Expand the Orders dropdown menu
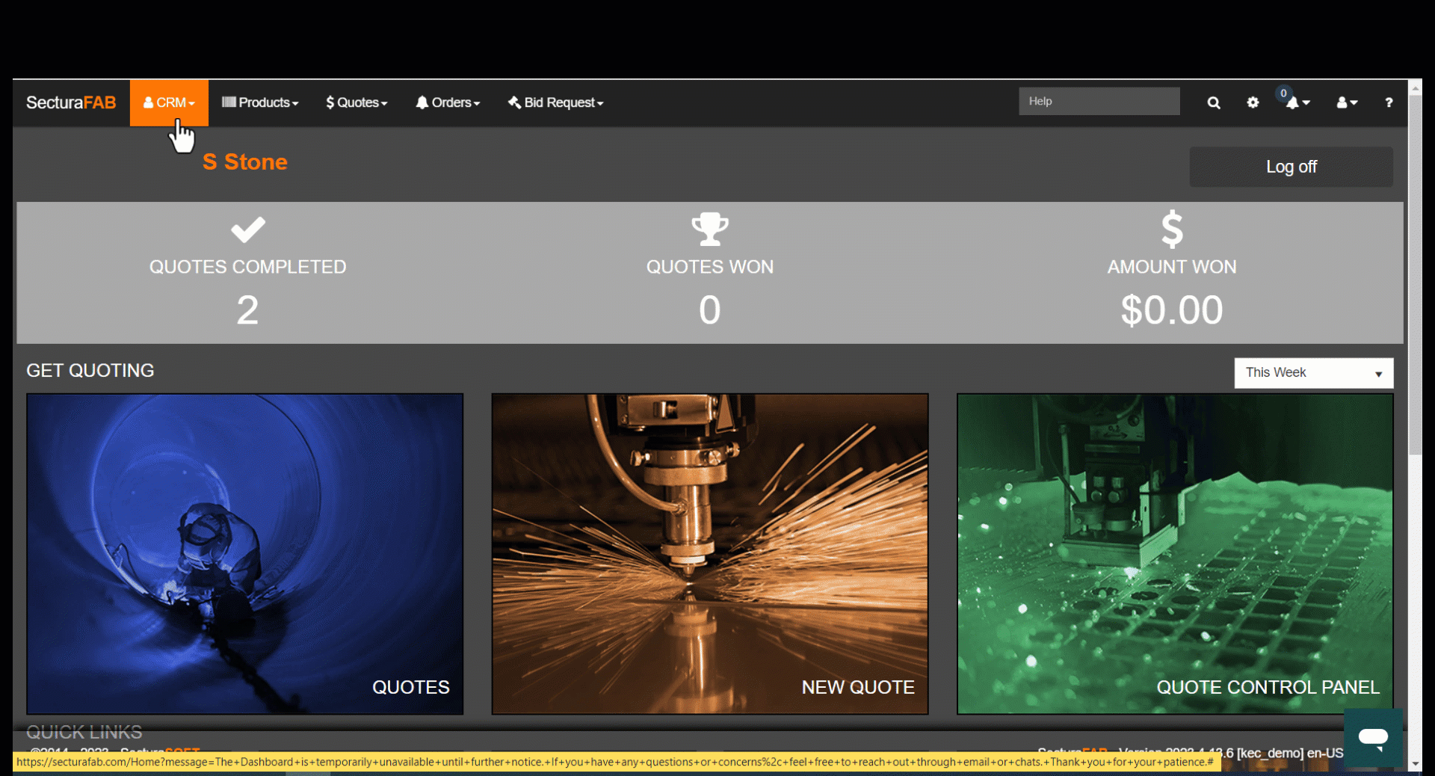This screenshot has height=776, width=1435. (448, 102)
